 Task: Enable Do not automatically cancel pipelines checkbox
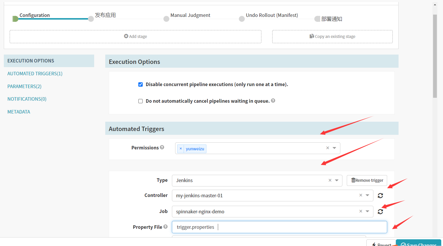point(141,101)
